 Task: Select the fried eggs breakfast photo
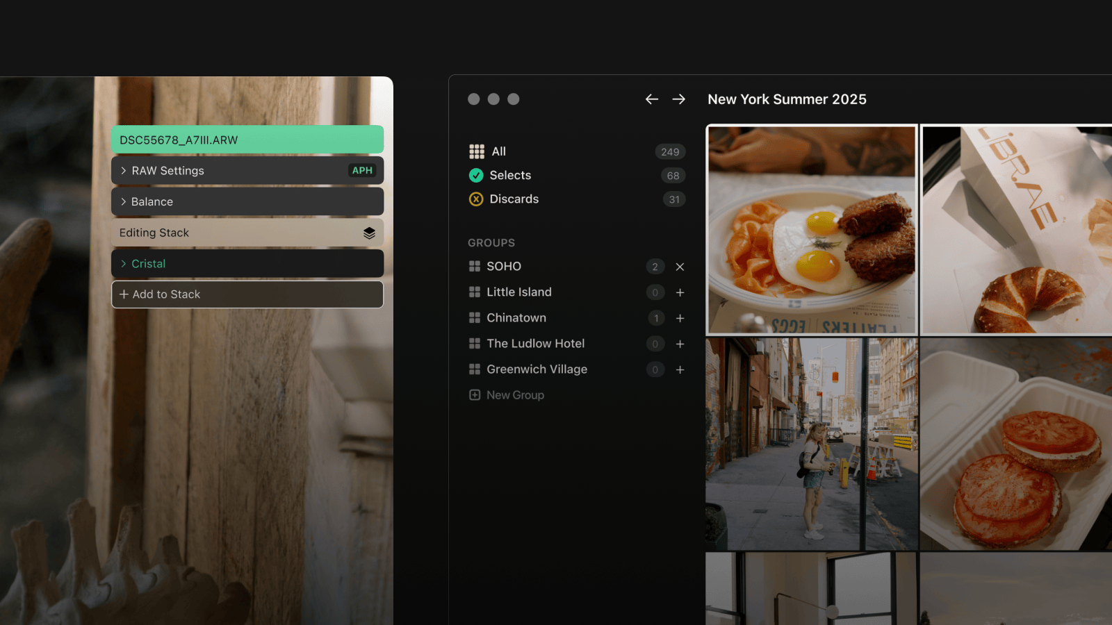click(811, 230)
